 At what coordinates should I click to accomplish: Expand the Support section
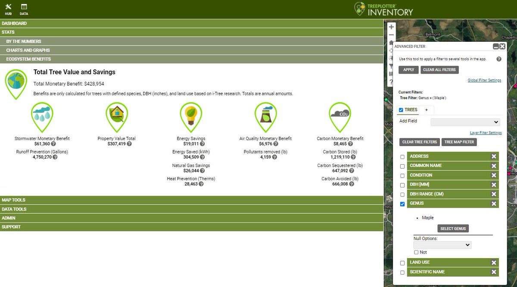click(x=192, y=227)
